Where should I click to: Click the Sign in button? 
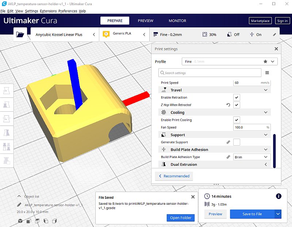[282, 21]
